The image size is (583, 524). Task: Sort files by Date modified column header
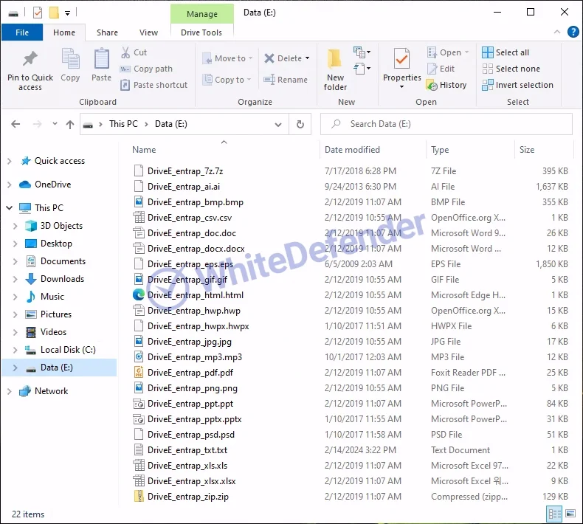click(353, 150)
